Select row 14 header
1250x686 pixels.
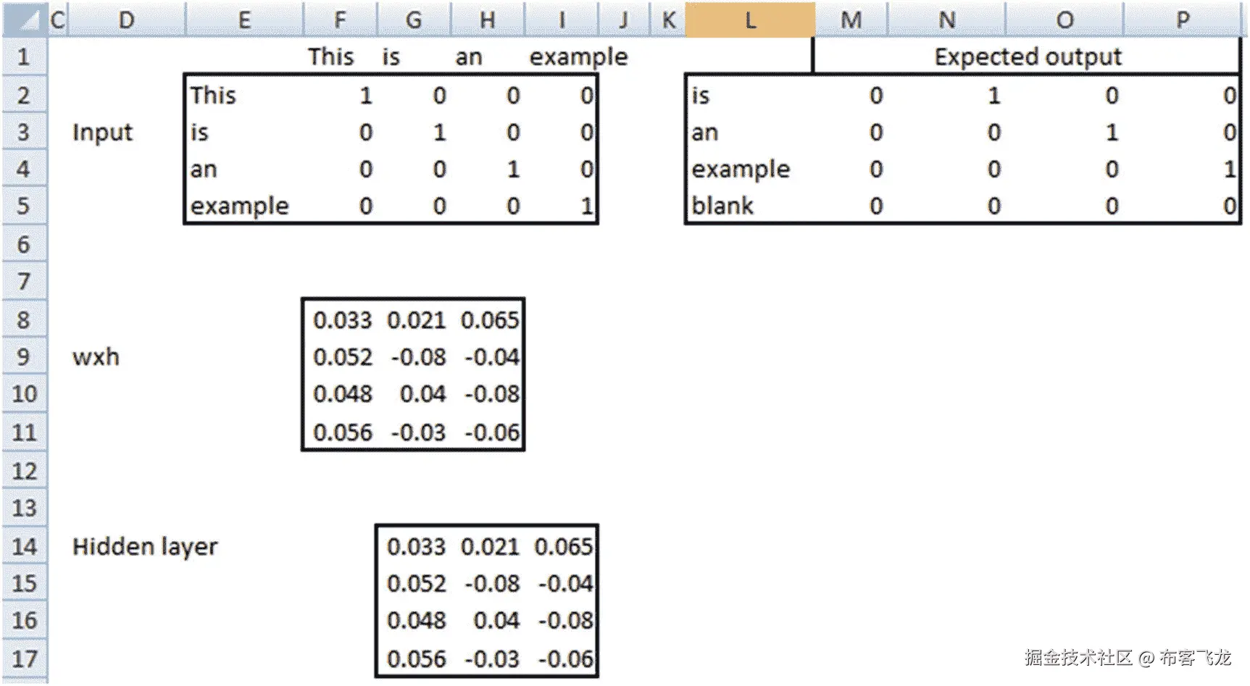click(24, 546)
